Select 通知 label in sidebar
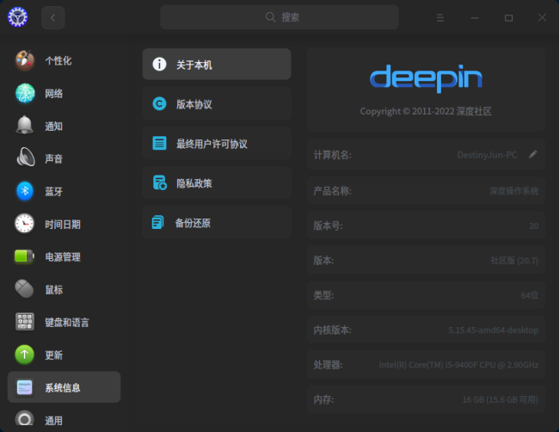Screen dimensions: 559x432 pyautogui.click(x=54, y=126)
